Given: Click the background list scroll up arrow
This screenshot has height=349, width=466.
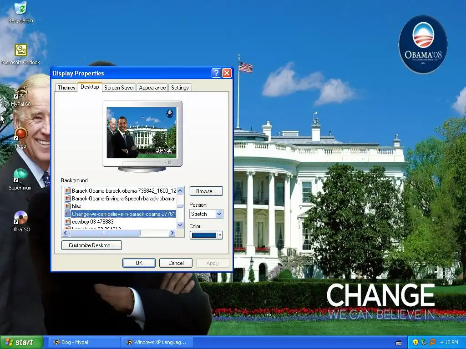Looking at the screenshot, I should 180,190.
